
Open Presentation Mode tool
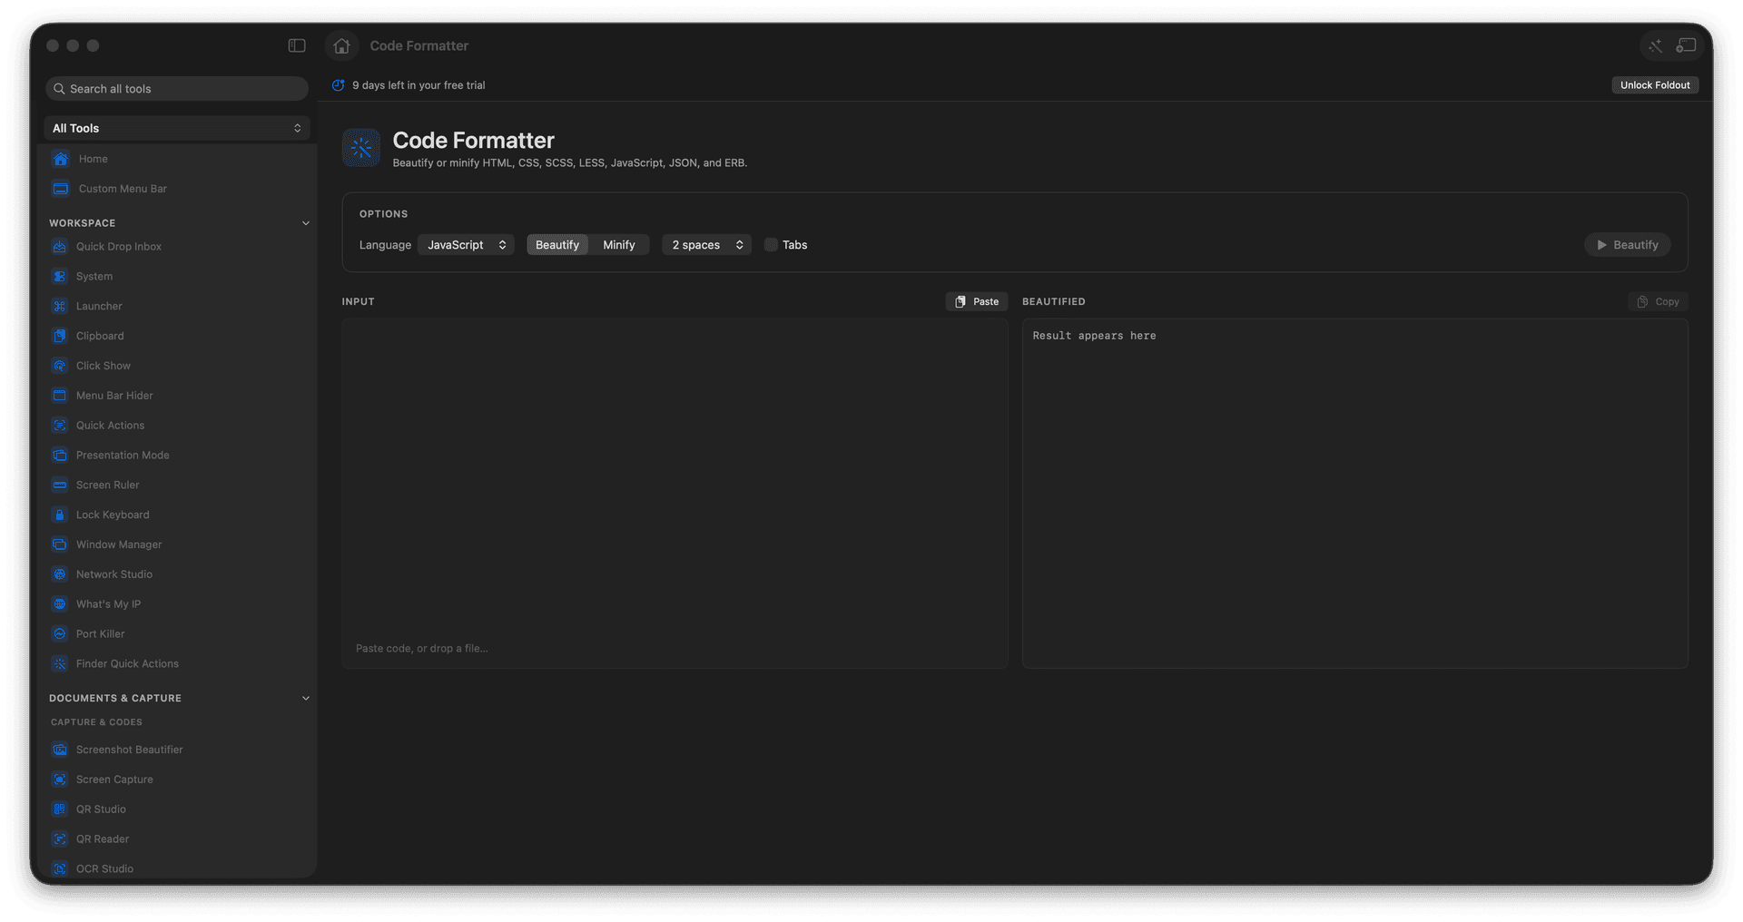177,456
